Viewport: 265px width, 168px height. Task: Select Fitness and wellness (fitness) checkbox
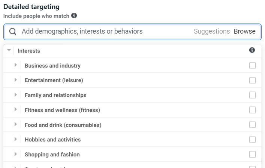pyautogui.click(x=252, y=110)
